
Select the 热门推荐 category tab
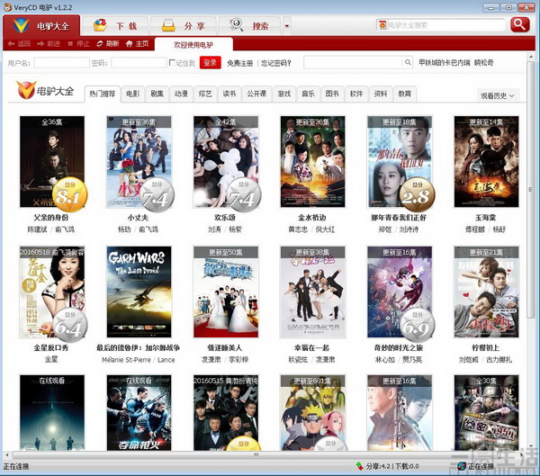[103, 94]
